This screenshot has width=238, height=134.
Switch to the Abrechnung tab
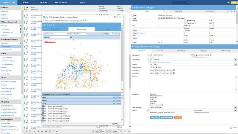tap(181, 51)
